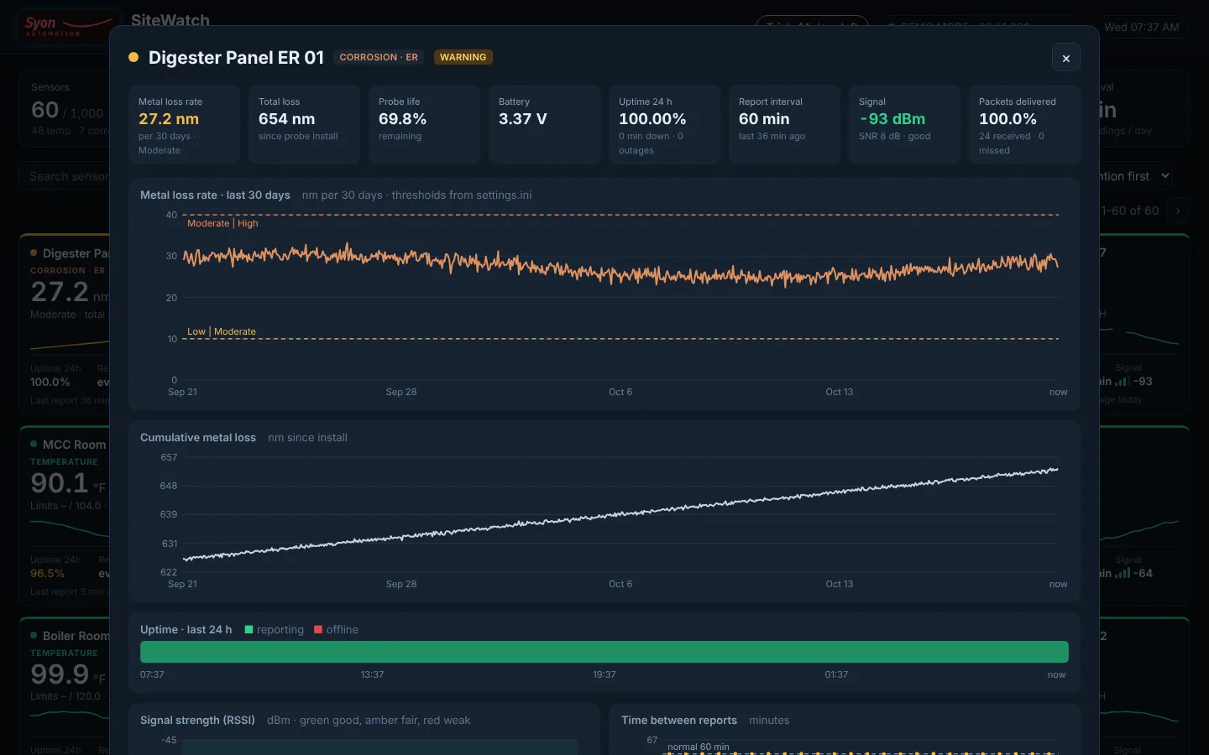Select the Total loss 654 nm value
Viewport: 1209px width, 755px height.
pyautogui.click(x=287, y=119)
